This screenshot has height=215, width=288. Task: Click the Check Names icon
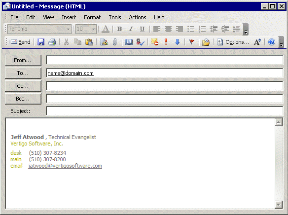click(141, 42)
